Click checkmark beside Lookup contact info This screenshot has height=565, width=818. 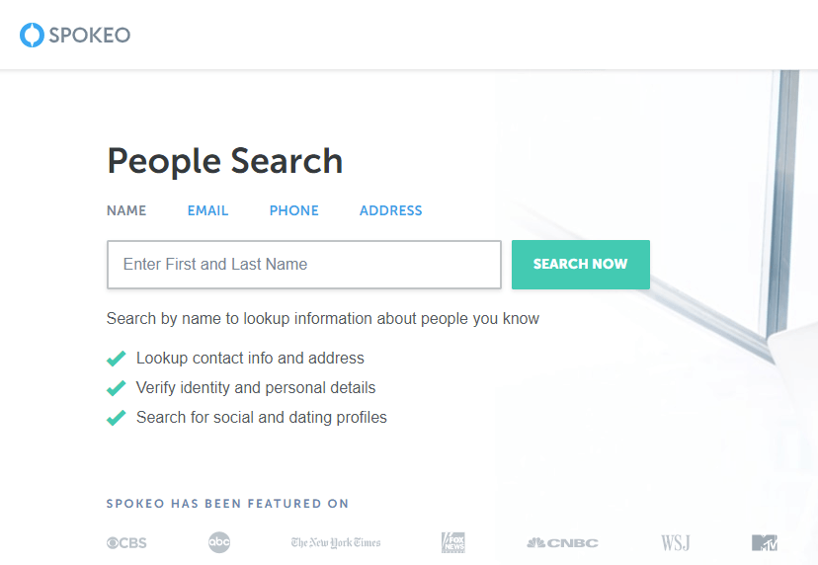point(116,359)
